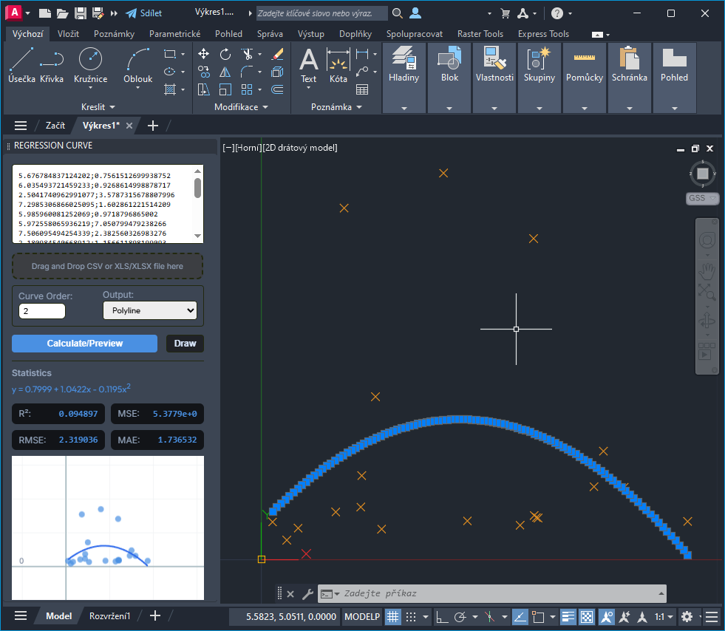Click the Kóta dimension tool

coord(338,65)
